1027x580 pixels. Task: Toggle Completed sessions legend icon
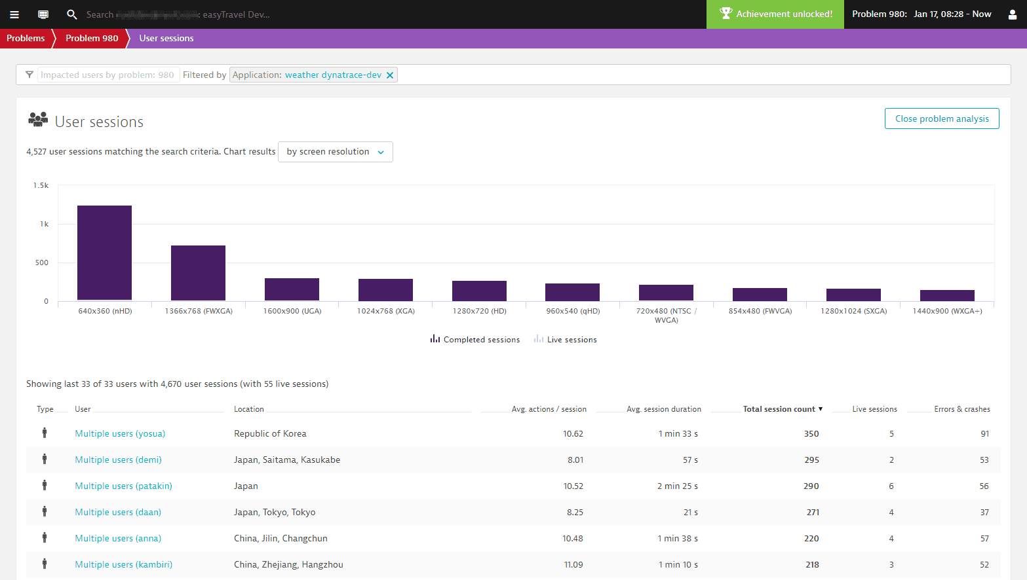pyautogui.click(x=435, y=339)
